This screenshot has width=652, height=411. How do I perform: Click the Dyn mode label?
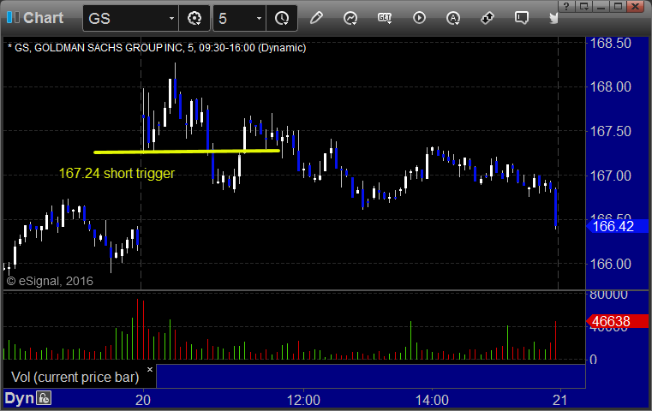tap(19, 398)
